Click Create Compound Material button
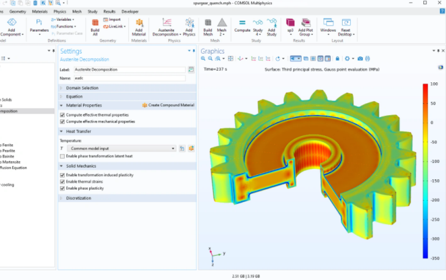446x280 pixels. click(169, 105)
